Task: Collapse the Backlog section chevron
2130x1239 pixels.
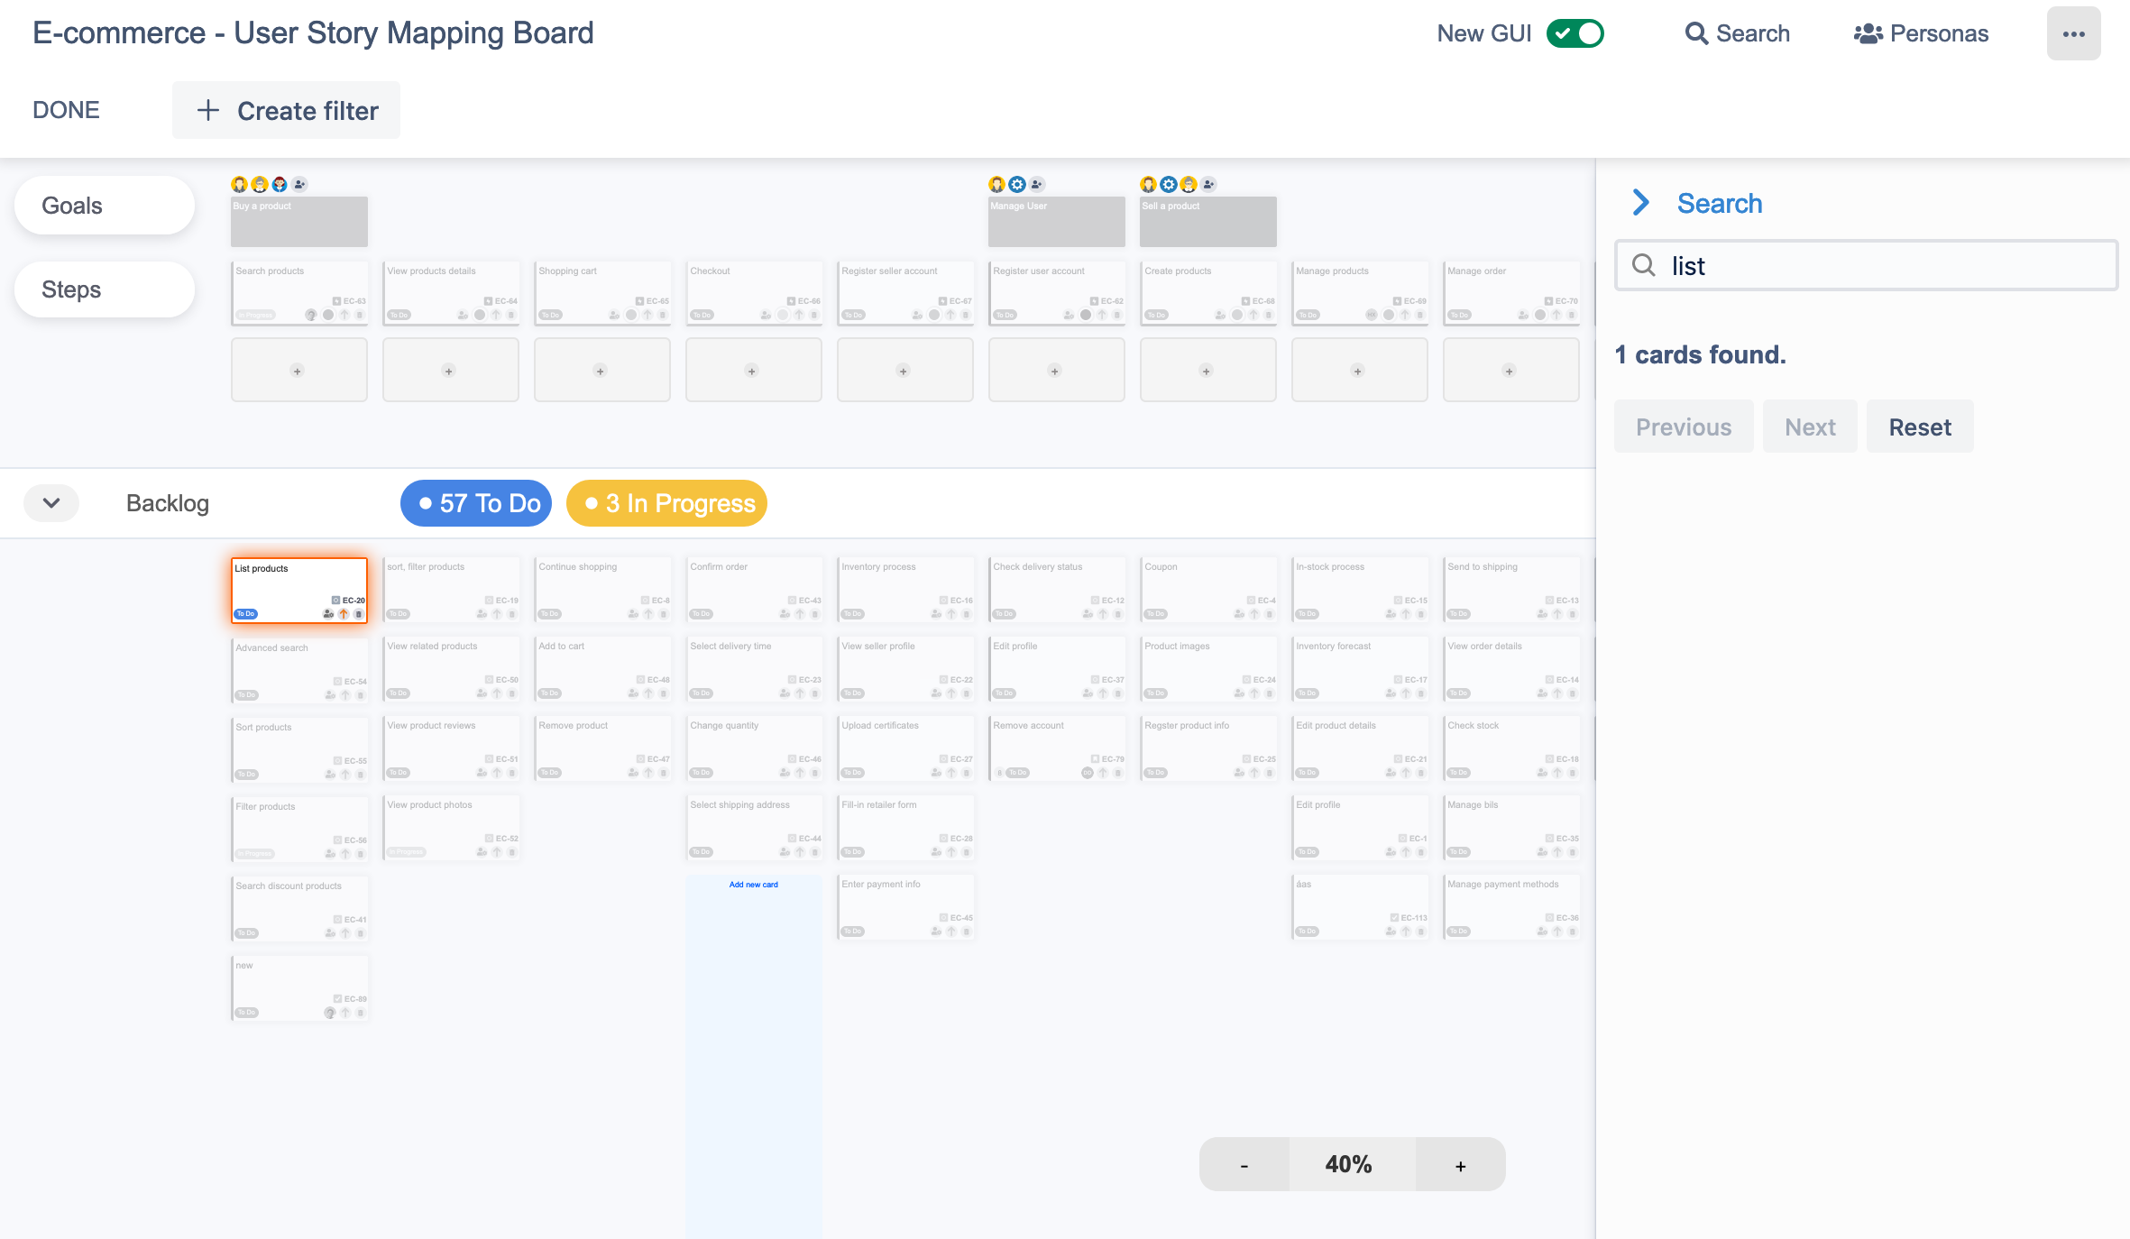Action: [x=51, y=503]
